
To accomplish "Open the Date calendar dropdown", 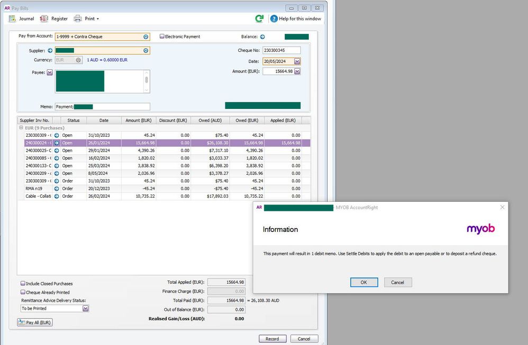I will [x=297, y=61].
